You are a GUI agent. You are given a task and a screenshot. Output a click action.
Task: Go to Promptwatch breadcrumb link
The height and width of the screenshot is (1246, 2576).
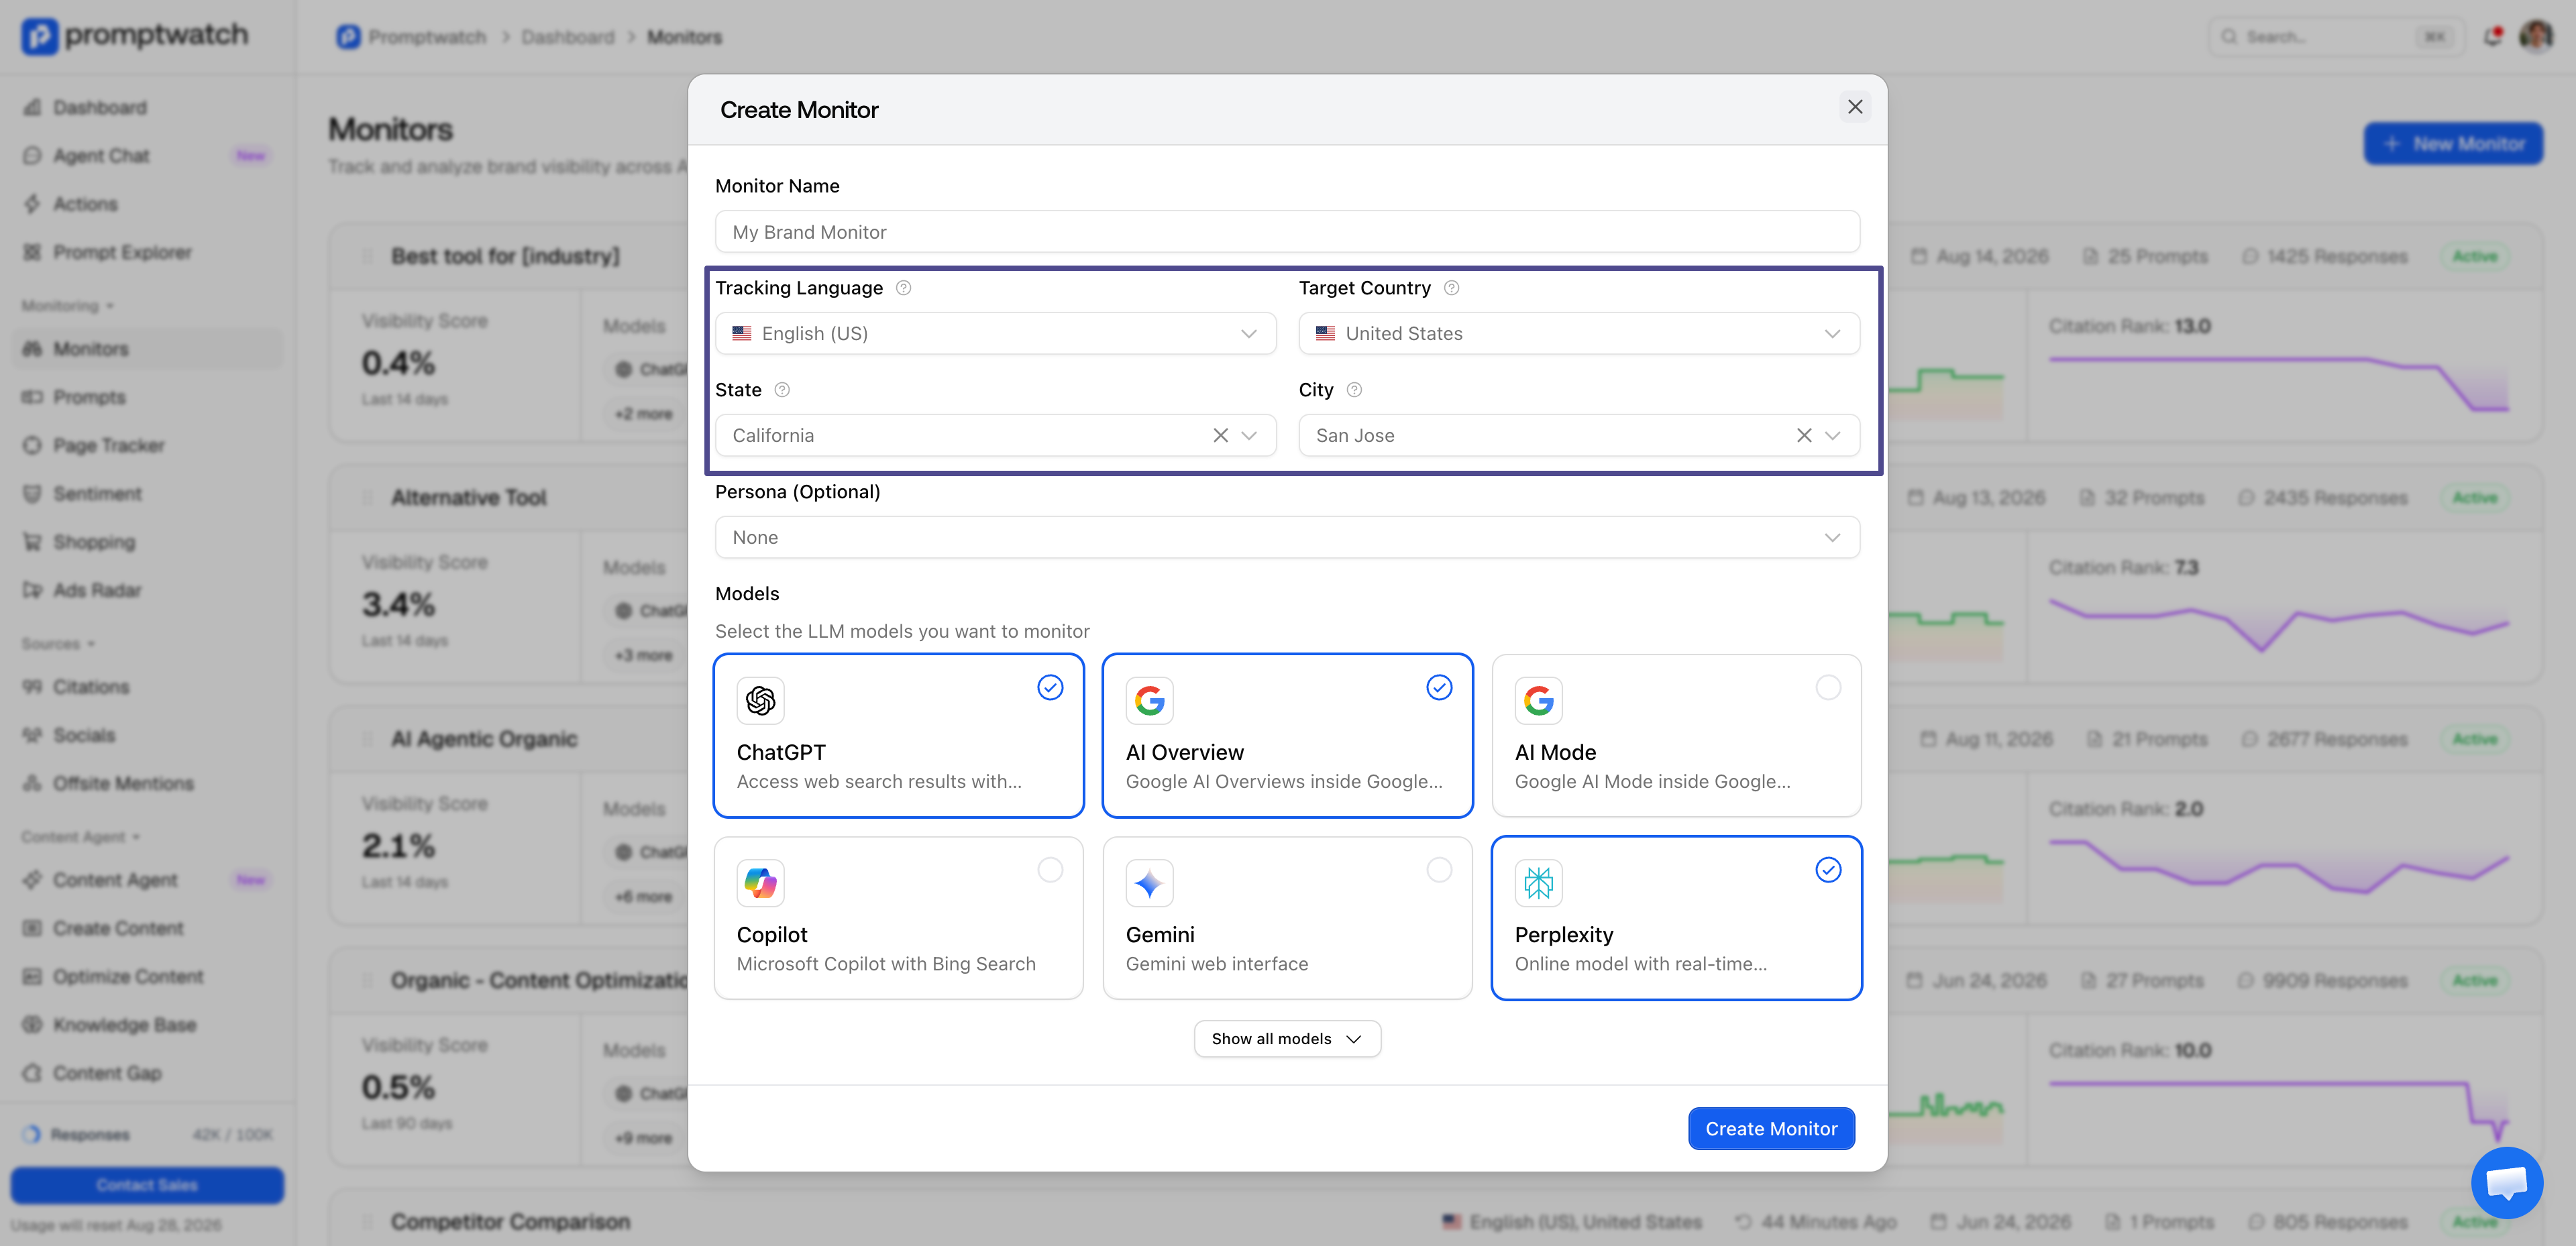[411, 37]
